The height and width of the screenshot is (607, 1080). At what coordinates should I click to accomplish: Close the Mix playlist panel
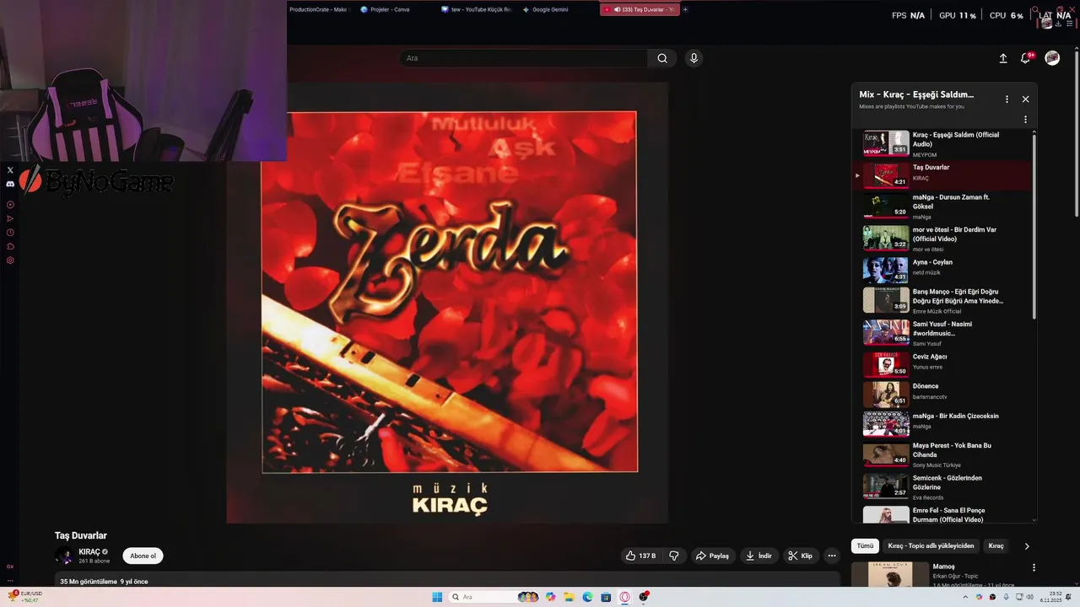[1026, 99]
